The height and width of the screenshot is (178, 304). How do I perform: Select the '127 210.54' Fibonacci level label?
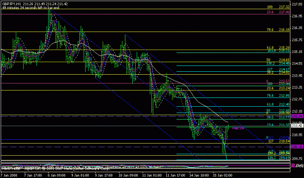(x=279, y=141)
